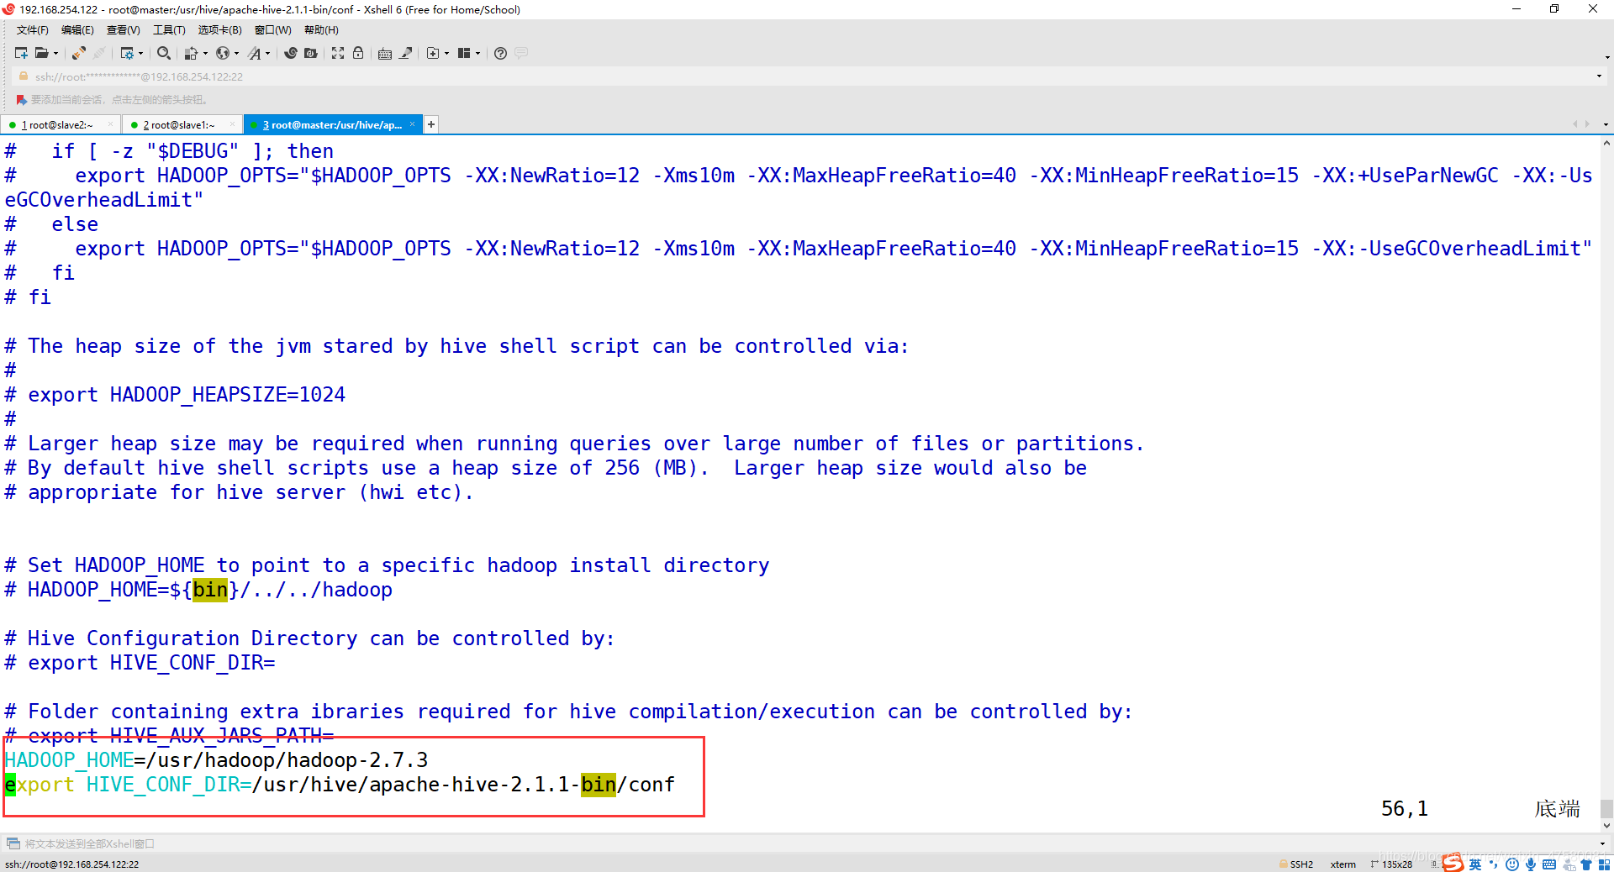The height and width of the screenshot is (872, 1614).
Task: Close the root@slave1 tab
Action: (x=232, y=124)
